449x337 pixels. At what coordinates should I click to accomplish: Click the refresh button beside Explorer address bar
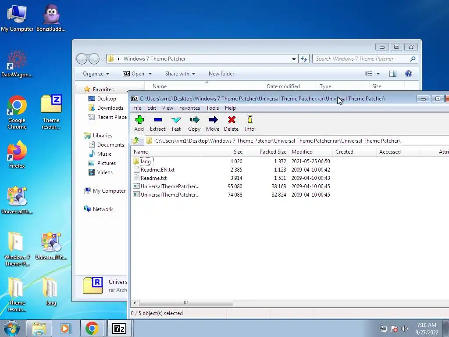pos(304,59)
